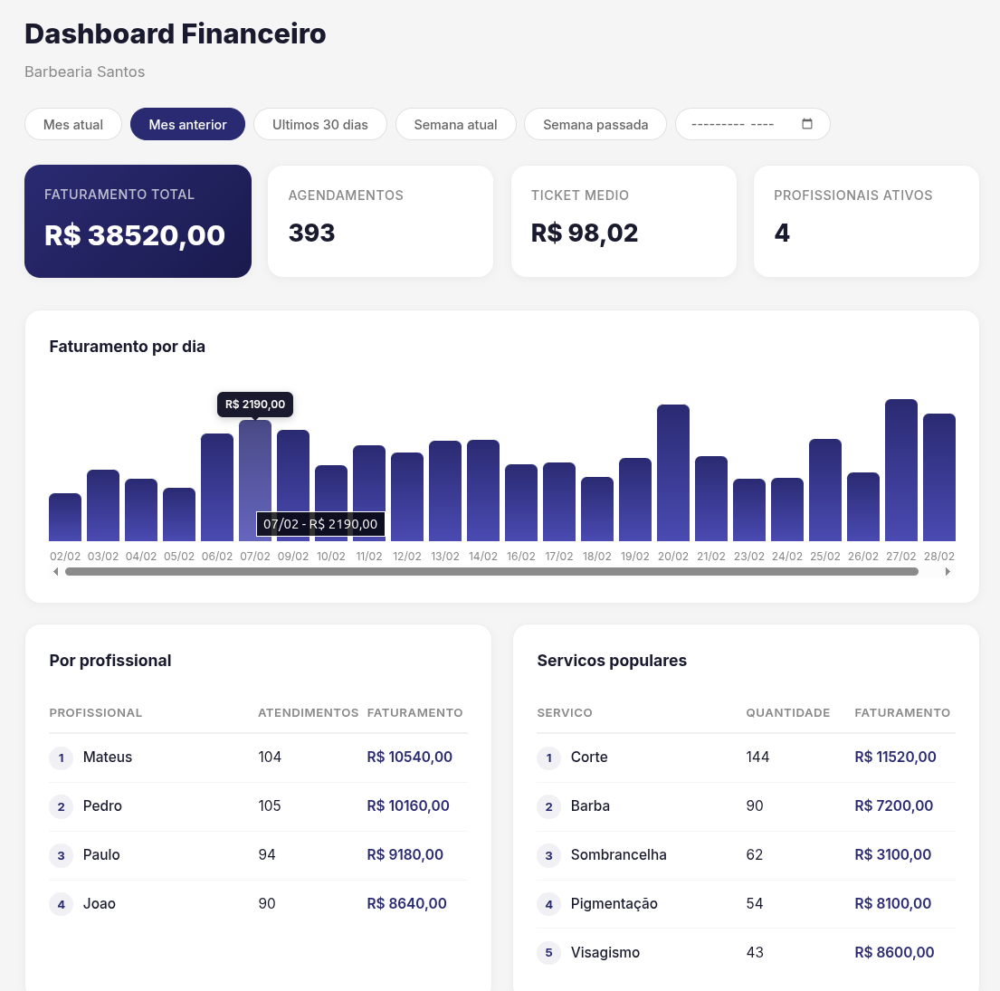Select the 'Faturamento Total' summary card
This screenshot has height=991, width=1000.
click(x=138, y=221)
